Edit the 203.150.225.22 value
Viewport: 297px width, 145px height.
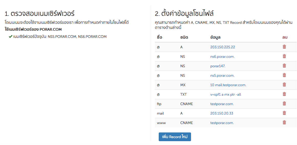(x=222, y=47)
